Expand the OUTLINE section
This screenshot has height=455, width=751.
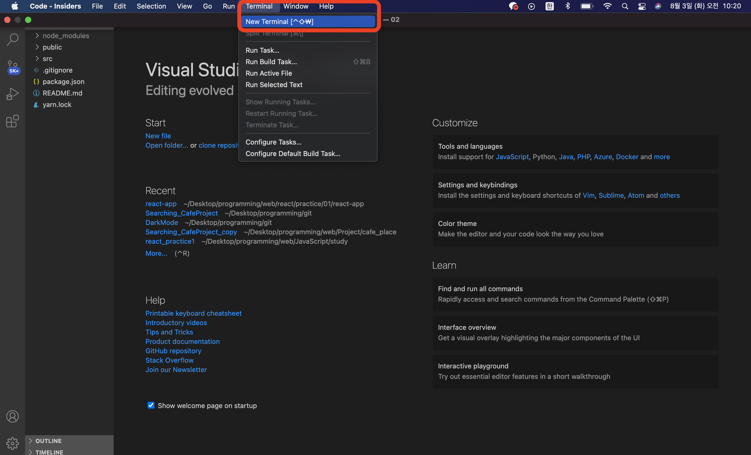(x=48, y=441)
